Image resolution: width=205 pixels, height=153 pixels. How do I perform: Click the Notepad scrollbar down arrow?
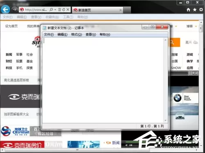pyautogui.click(x=165, y=120)
